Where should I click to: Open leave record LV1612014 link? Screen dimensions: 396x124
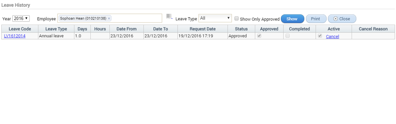coord(15,36)
